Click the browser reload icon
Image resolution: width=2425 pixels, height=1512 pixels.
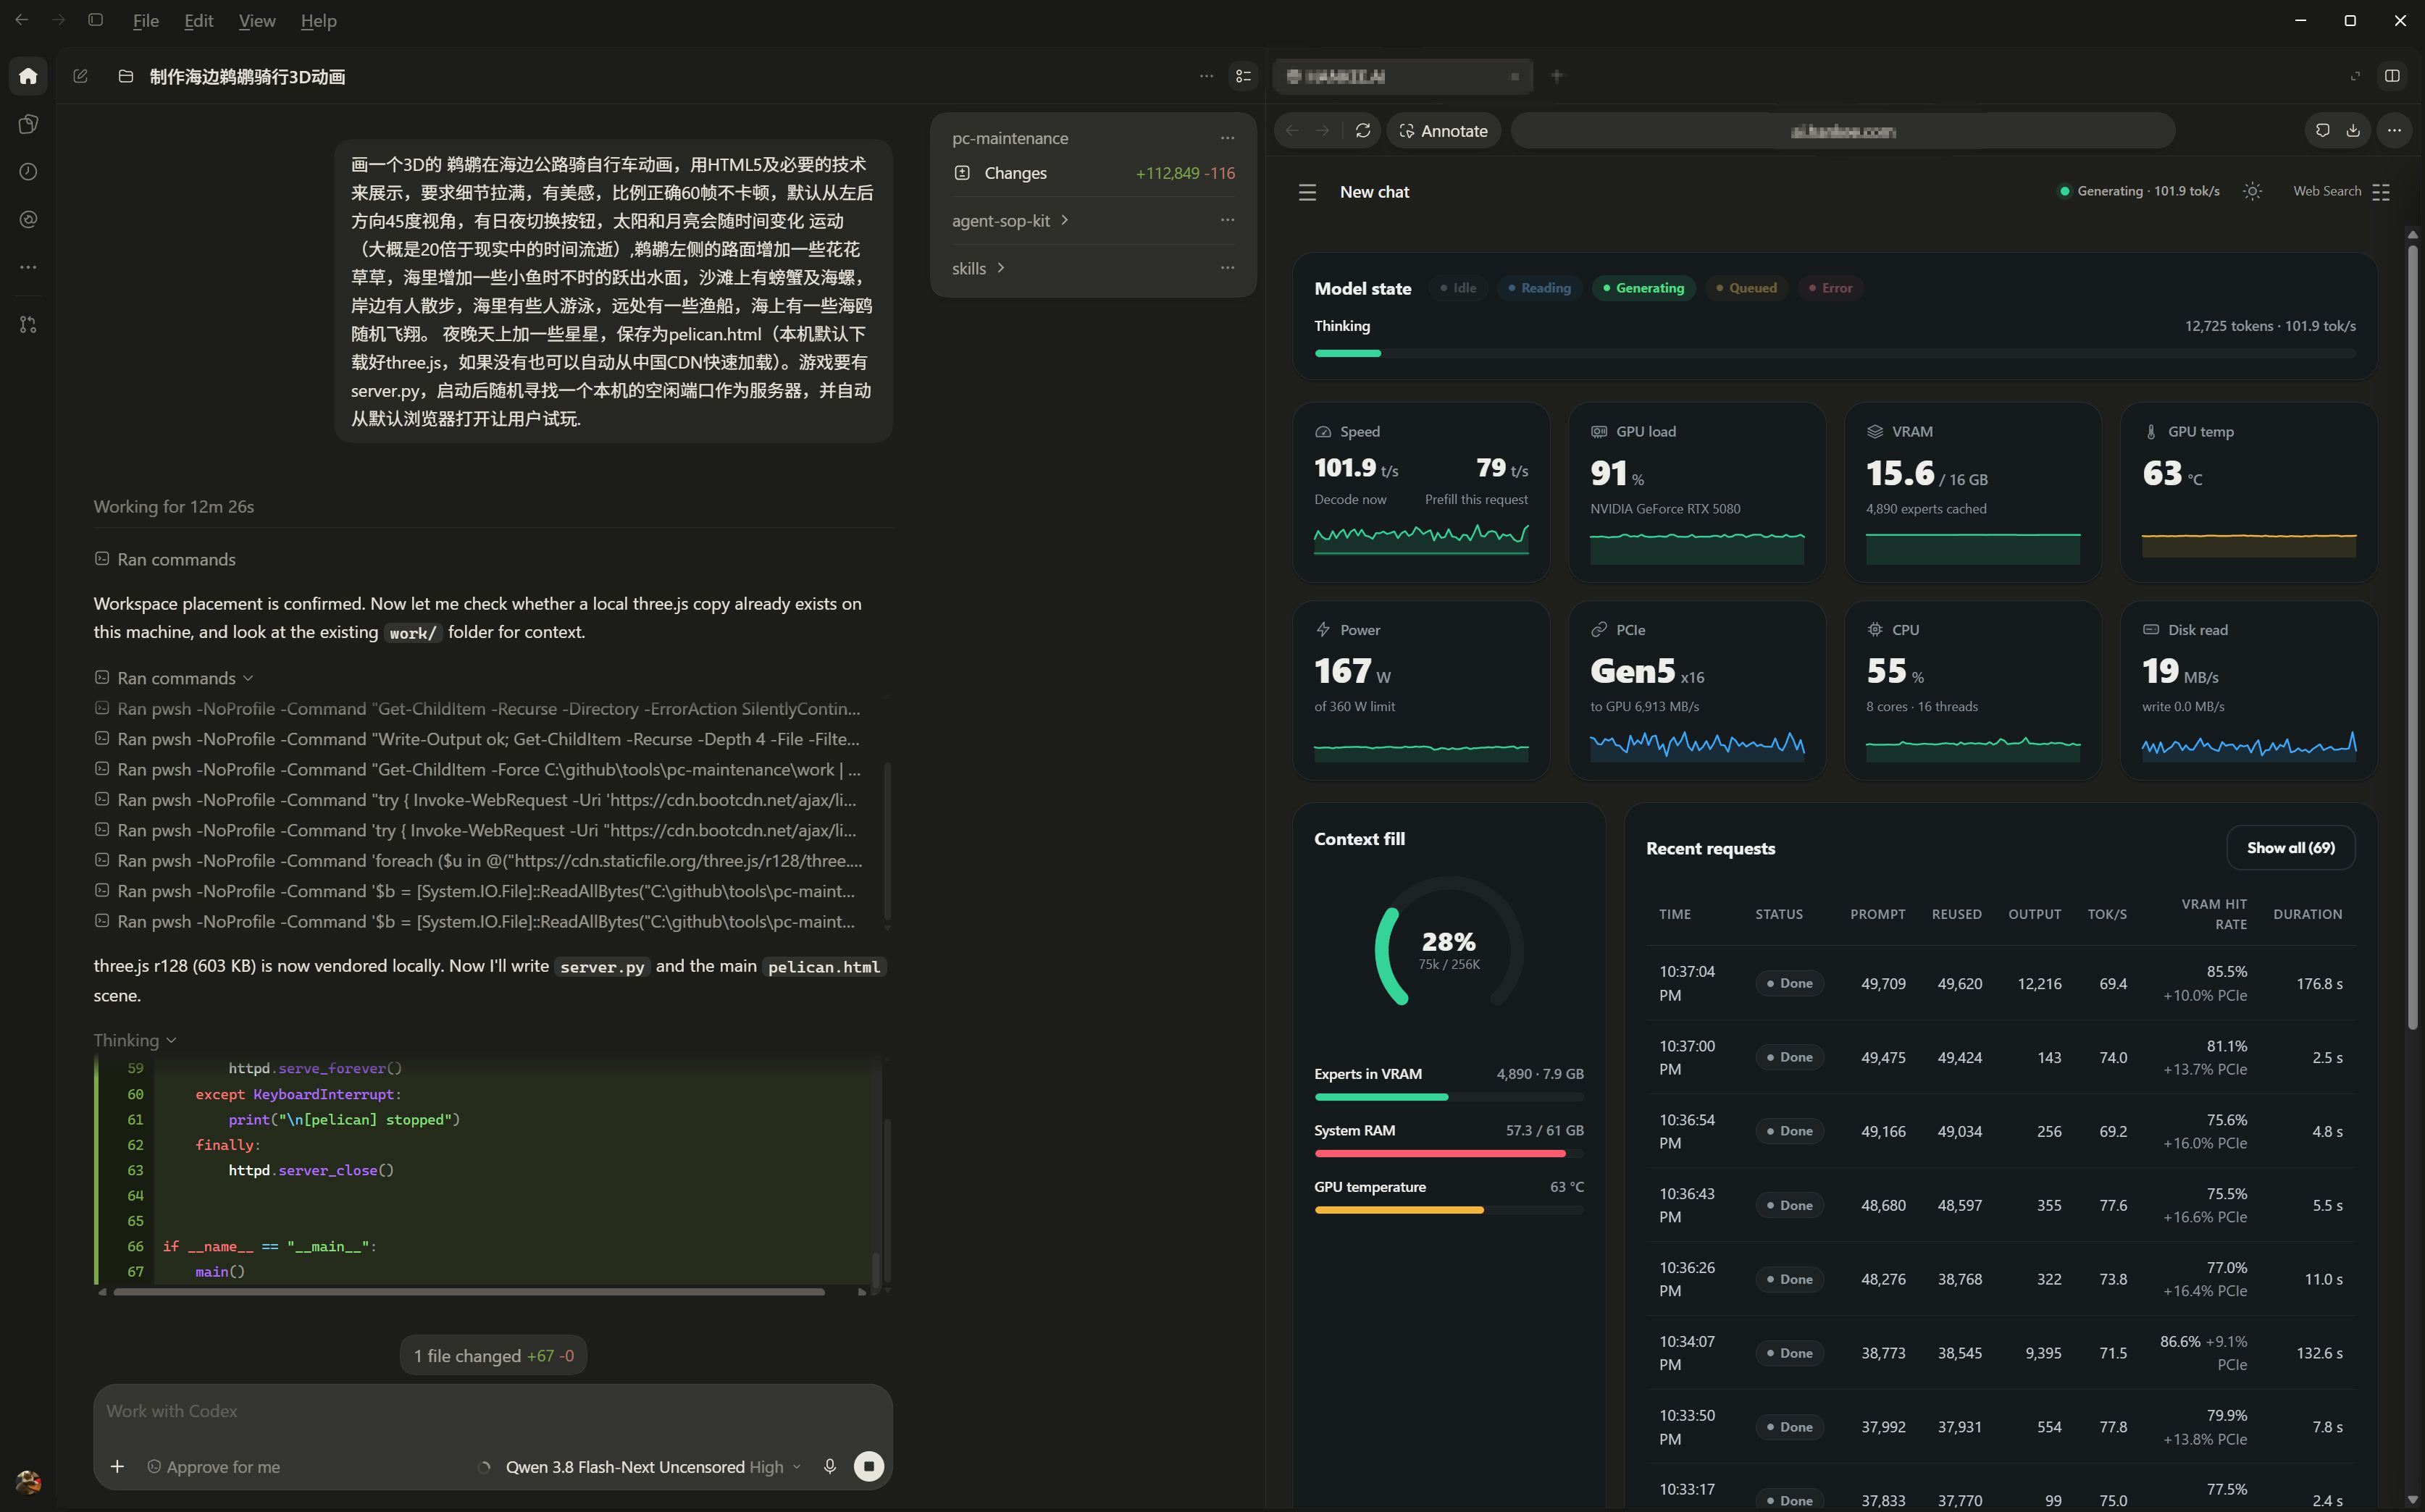point(1362,131)
